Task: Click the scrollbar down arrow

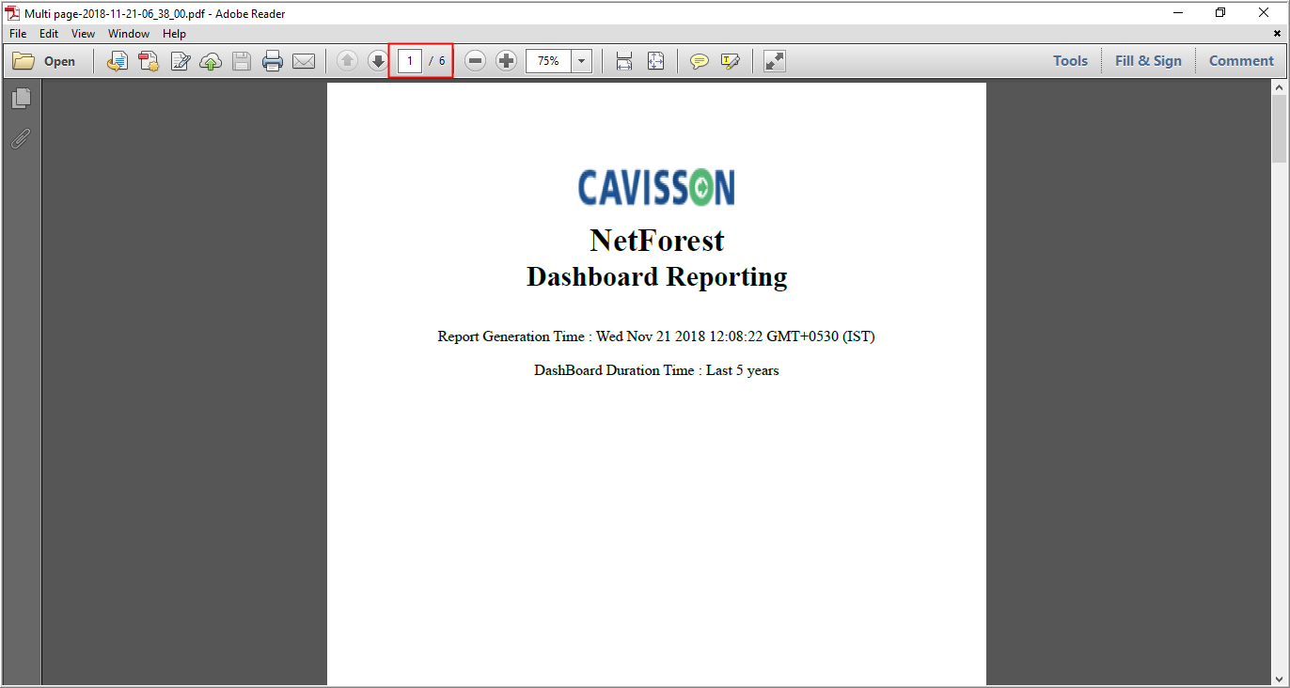Action: 1279,678
